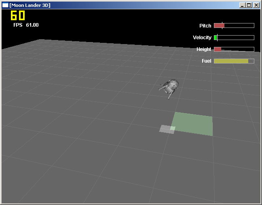Click the Height gauge bar
The width and height of the screenshot is (262, 205).
coord(234,49)
